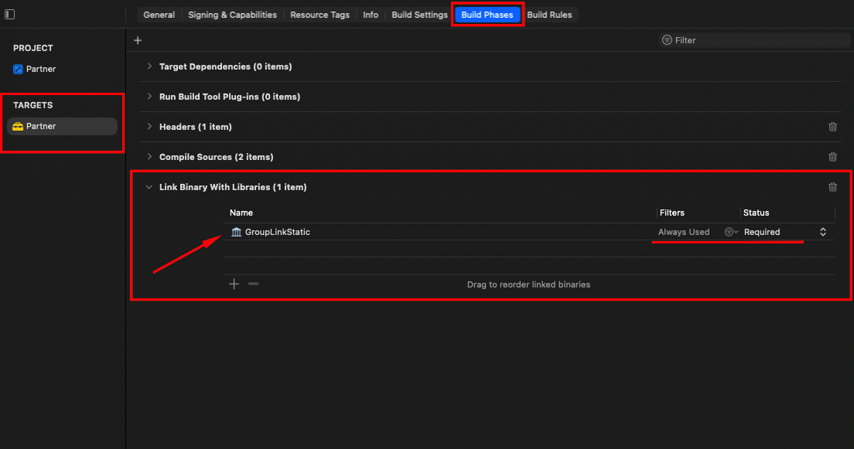Collapse Link Binary With Libraries section
This screenshot has width=854, height=449.
(149, 187)
